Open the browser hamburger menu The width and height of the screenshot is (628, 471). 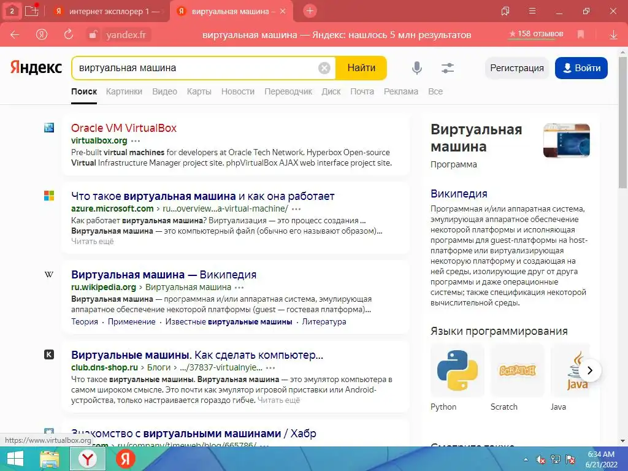point(532,11)
